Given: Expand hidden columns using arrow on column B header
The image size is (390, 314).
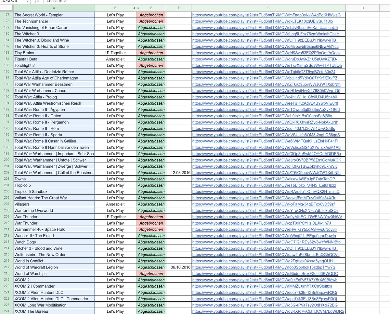Looking at the screenshot, I should tap(134, 7).
